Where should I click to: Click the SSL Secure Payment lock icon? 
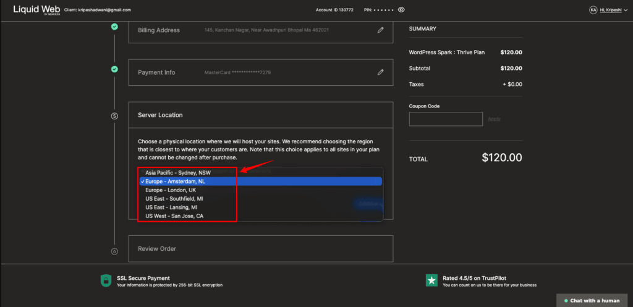tap(106, 281)
